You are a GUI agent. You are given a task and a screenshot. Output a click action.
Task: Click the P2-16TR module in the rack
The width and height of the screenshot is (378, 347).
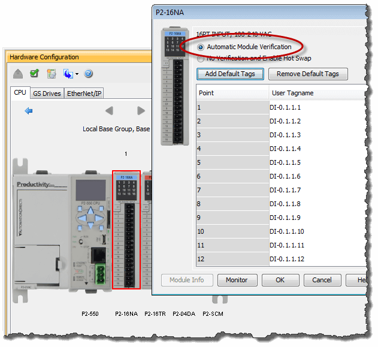pyautogui.click(x=147, y=230)
